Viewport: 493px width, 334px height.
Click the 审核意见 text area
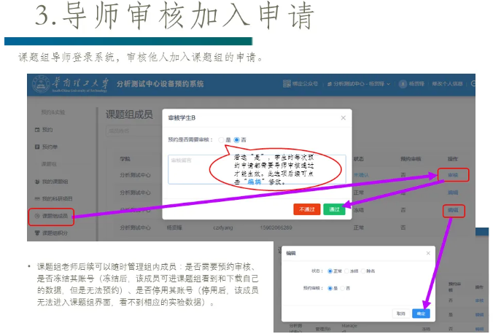(x=190, y=169)
